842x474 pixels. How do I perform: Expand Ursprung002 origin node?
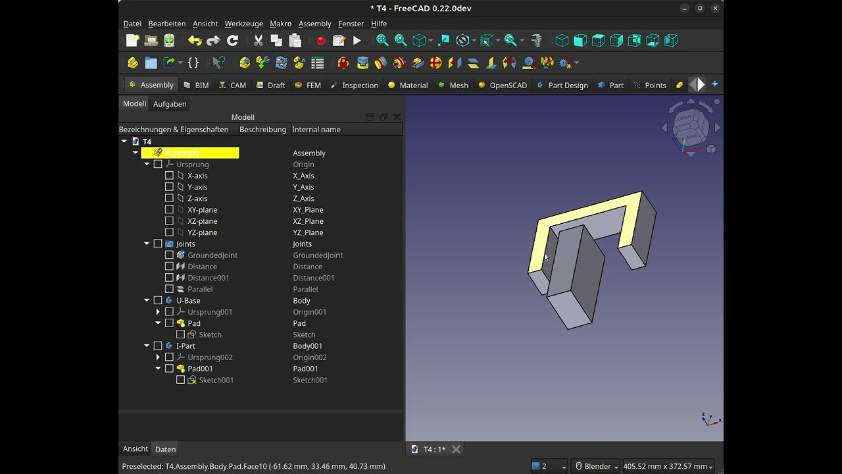[158, 357]
